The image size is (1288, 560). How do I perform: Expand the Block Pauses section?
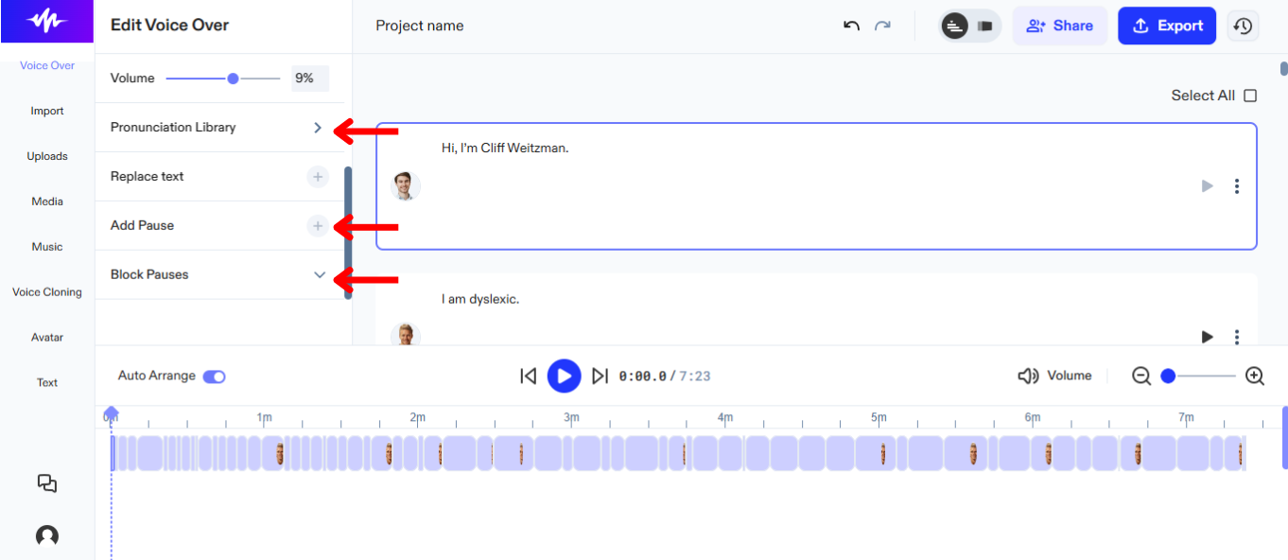click(319, 274)
